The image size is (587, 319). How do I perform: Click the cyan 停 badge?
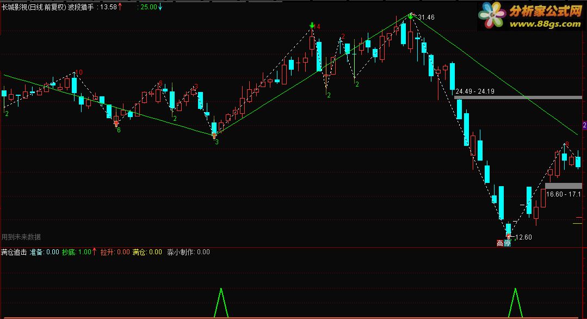coord(507,243)
